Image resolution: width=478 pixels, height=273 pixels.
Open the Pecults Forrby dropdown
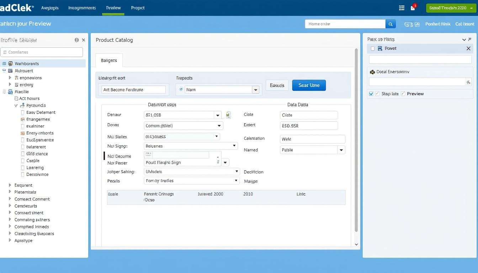tap(236, 181)
